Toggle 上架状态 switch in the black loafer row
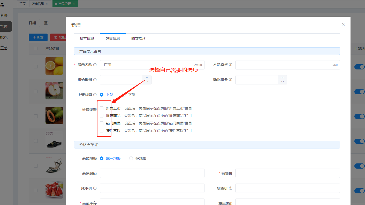The width and height of the screenshot is (365, 205). coord(360,141)
